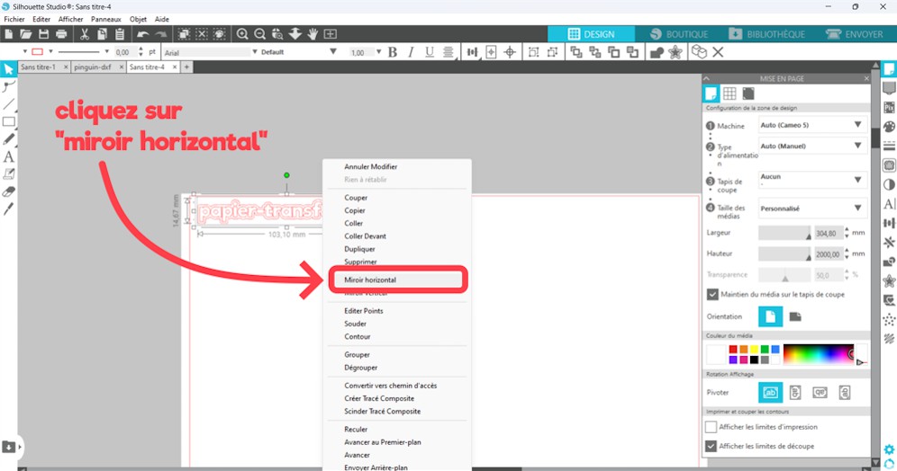This screenshot has height=471, width=897.
Task: Select the Rectangle drawing tool
Action: click(9, 121)
